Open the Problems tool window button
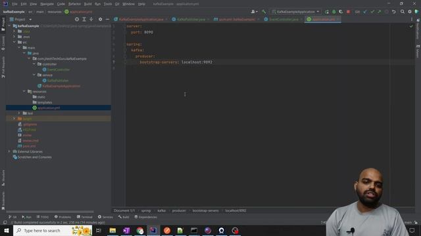The height and width of the screenshot is (236, 421). click(x=63, y=217)
